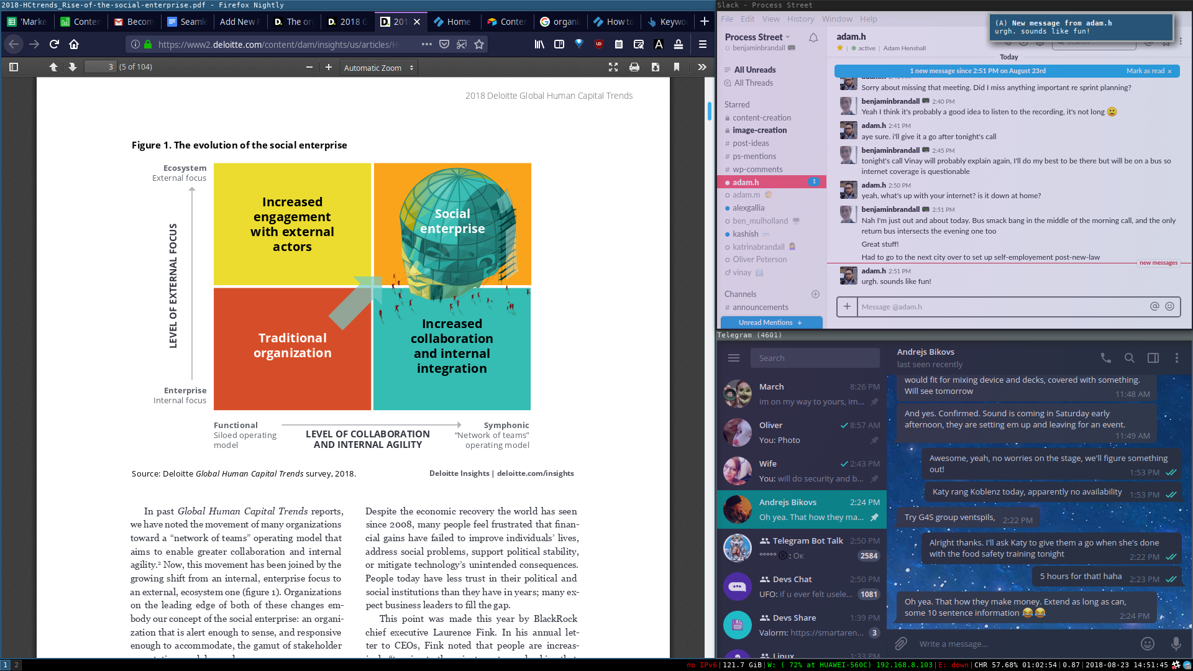The image size is (1193, 671).
Task: Switch to the 'Seamle' Docs tab
Action: tap(188, 22)
